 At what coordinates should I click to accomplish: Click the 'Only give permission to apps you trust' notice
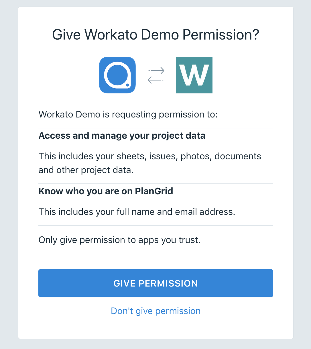pyautogui.click(x=120, y=240)
